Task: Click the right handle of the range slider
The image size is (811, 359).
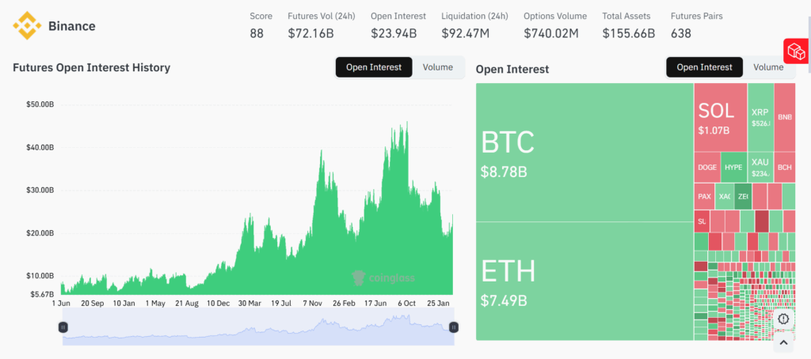Action: click(454, 327)
